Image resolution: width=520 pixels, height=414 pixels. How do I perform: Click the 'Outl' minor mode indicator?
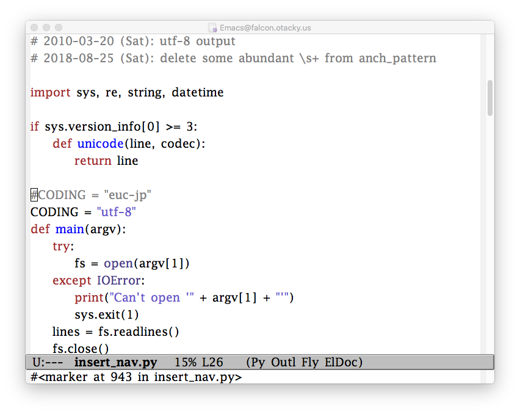click(283, 362)
